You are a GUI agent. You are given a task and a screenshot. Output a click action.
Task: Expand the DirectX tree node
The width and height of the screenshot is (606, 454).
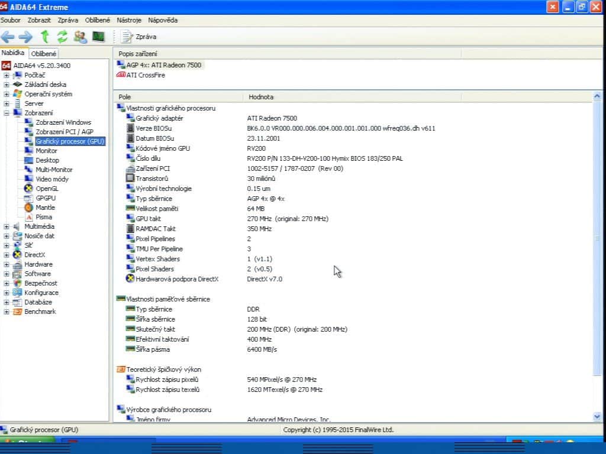(x=6, y=255)
